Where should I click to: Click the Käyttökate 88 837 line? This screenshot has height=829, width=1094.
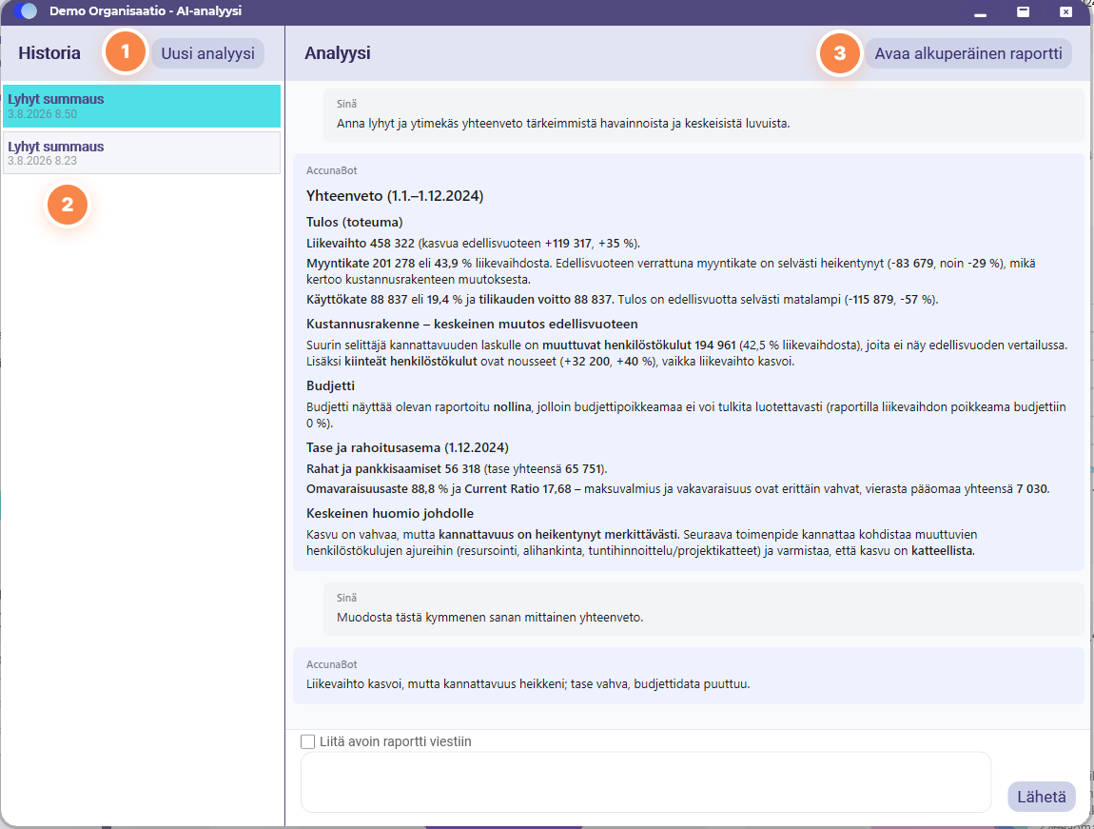(x=622, y=300)
